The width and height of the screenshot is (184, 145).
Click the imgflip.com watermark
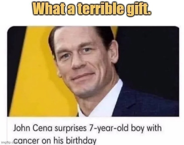[9, 143]
